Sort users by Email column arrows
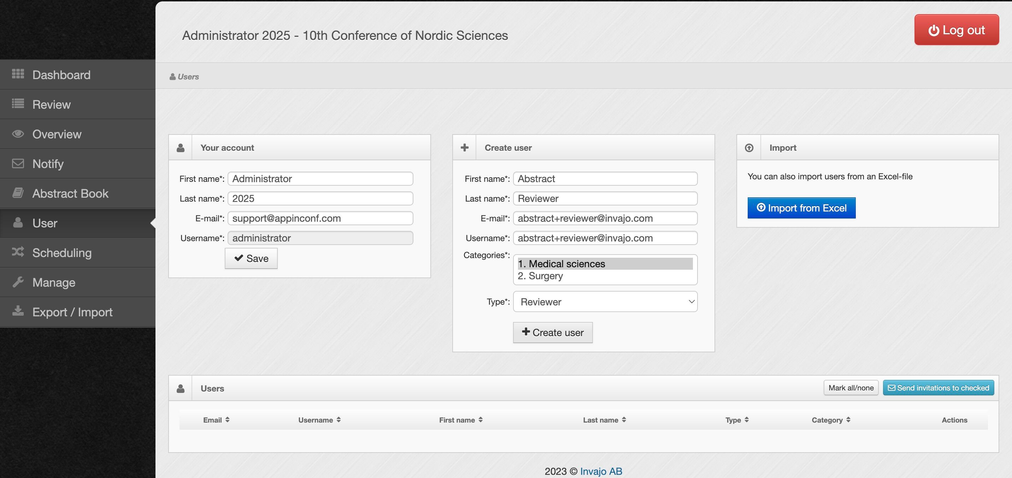Viewport: 1012px width, 478px height. point(227,419)
